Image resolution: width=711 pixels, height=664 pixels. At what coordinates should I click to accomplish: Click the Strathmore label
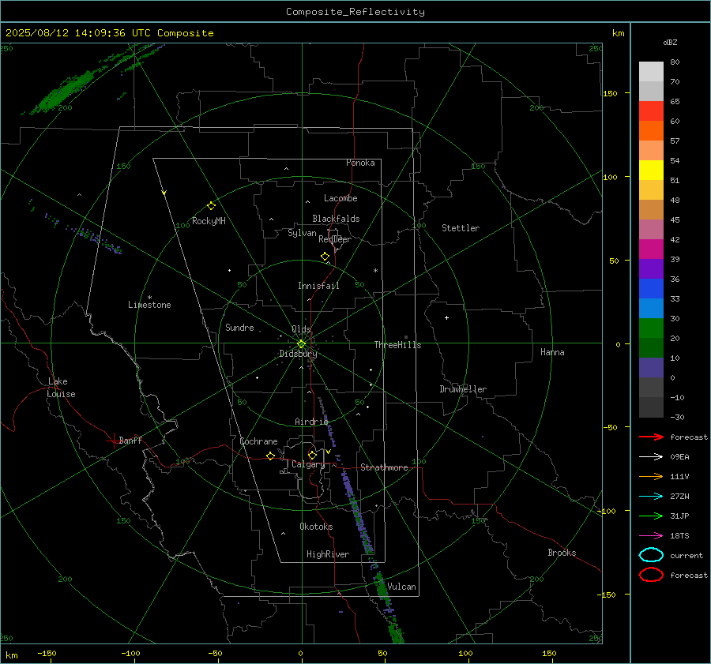(384, 467)
